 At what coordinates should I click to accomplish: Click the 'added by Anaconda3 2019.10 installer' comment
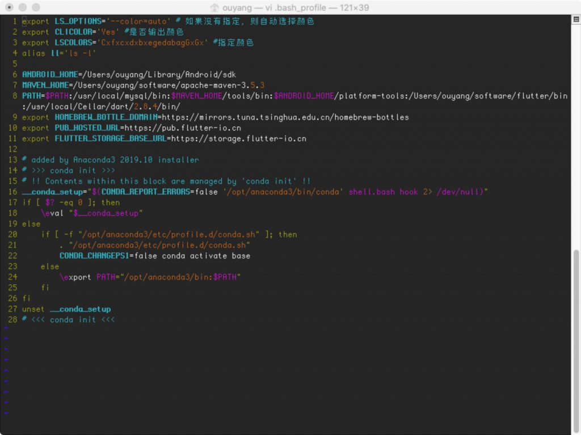tap(111, 160)
